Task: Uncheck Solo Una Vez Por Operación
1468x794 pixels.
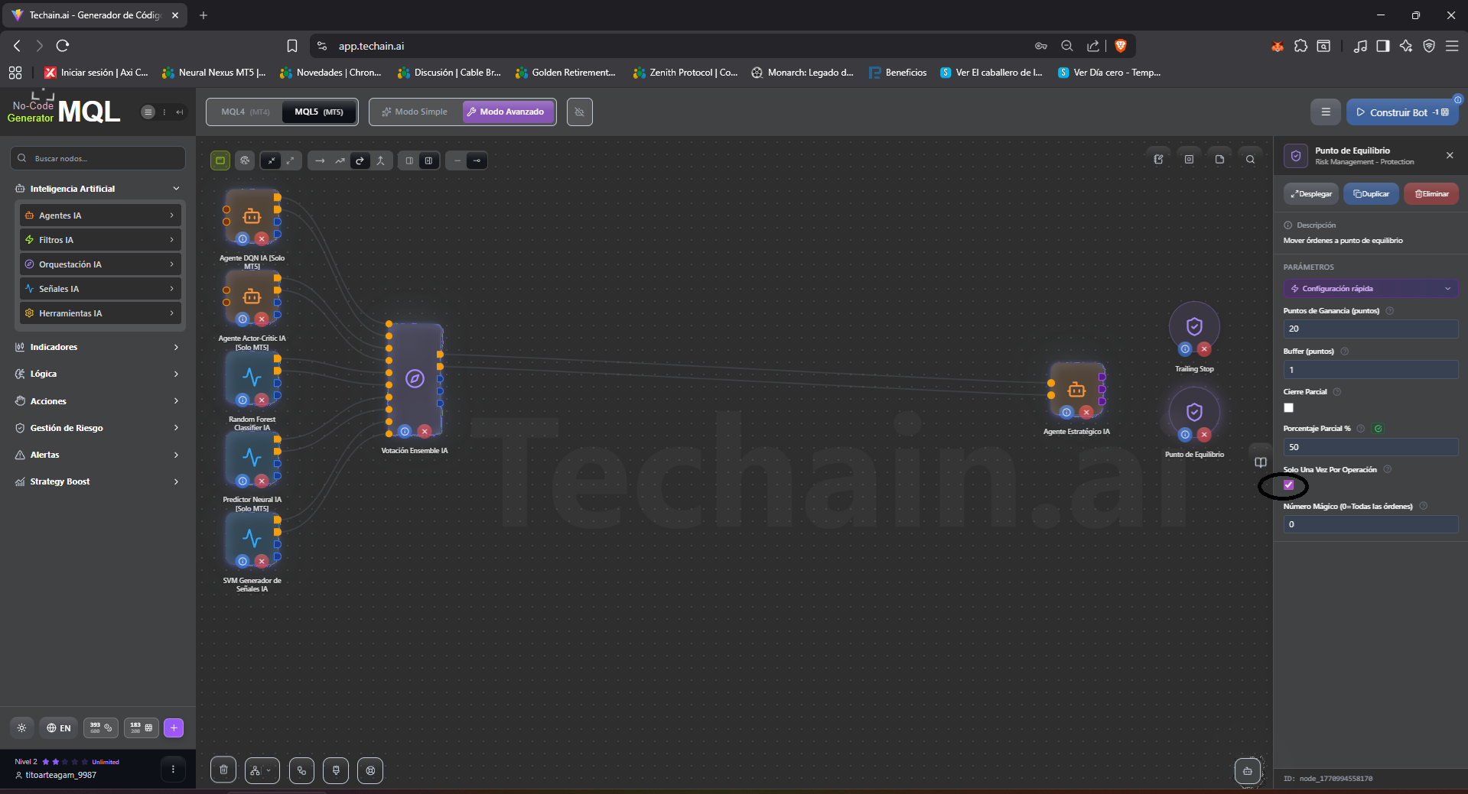Action: pyautogui.click(x=1289, y=485)
